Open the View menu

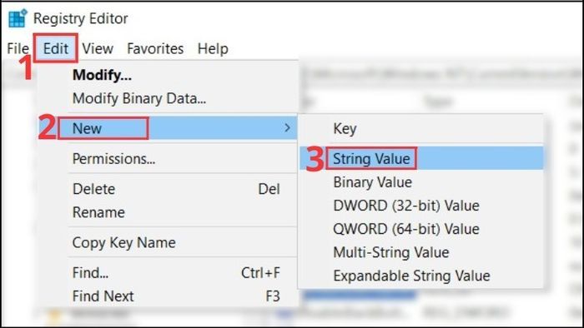pyautogui.click(x=98, y=48)
